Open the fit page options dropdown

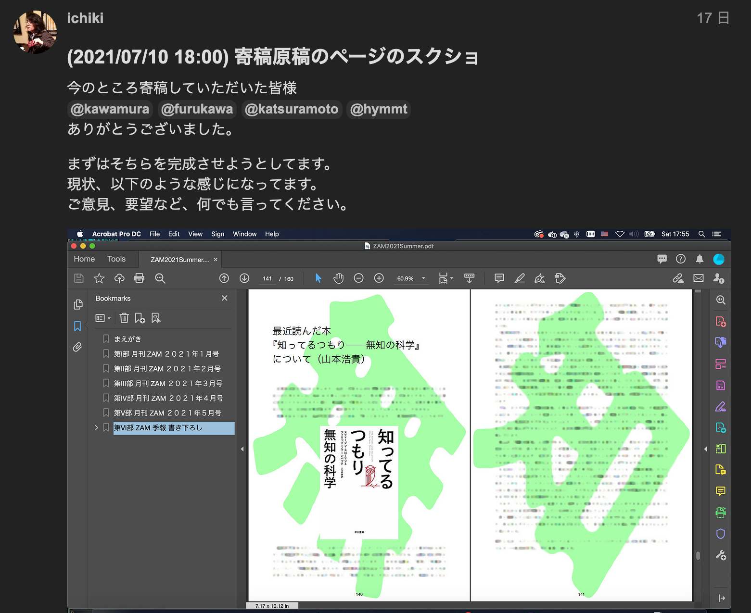coord(446,278)
